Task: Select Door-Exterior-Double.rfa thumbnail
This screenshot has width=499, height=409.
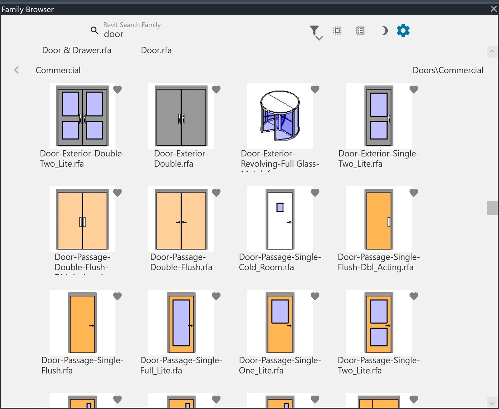Action: [181, 116]
